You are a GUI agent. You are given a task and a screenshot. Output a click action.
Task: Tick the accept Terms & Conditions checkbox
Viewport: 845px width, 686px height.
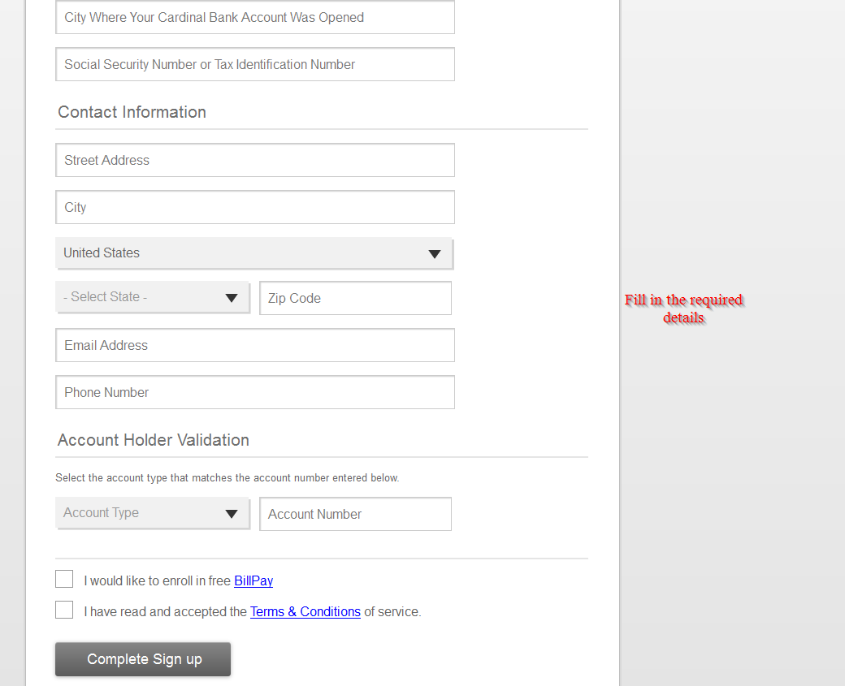[x=64, y=610]
